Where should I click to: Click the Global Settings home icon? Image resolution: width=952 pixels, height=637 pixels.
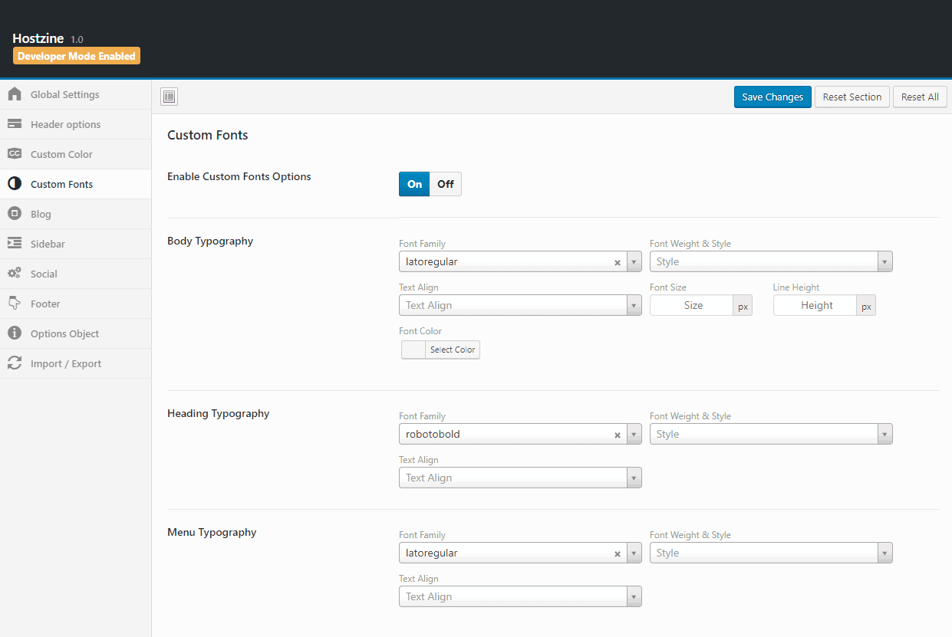pos(15,94)
